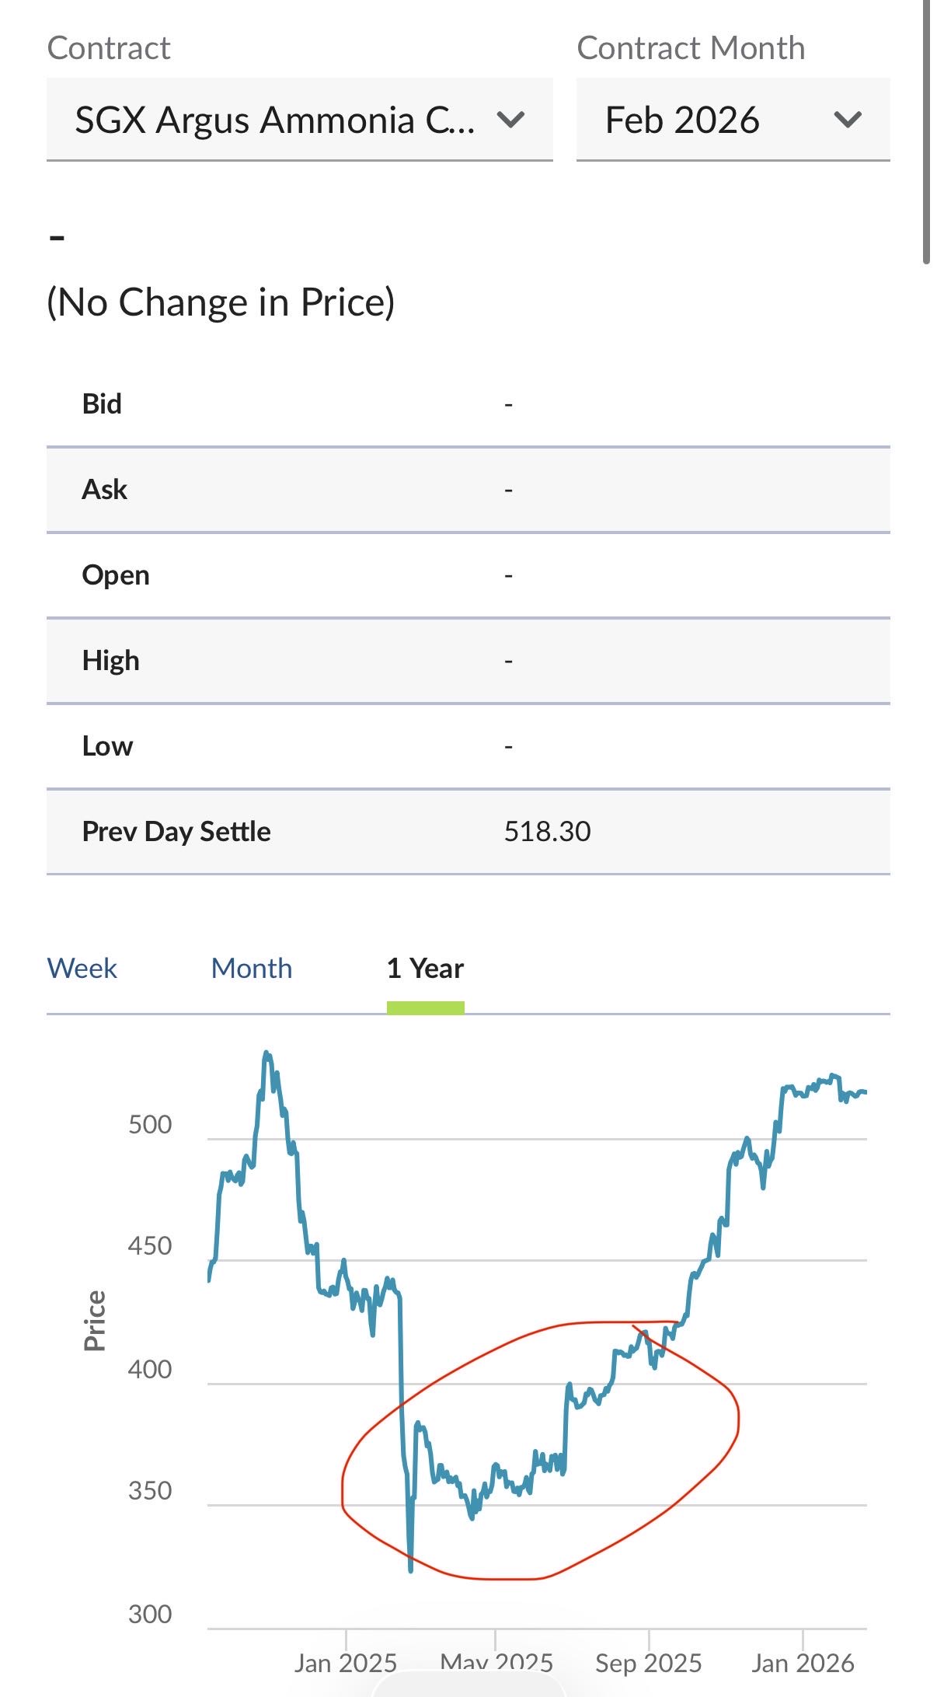Screen dimensions: 937x1697
Task: Switch to the Month chart tab
Action: tap(252, 969)
